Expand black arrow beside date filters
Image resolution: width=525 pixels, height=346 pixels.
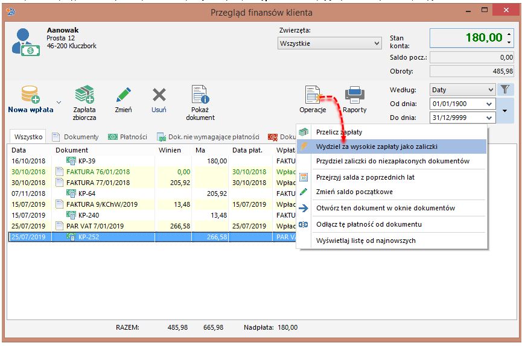click(504, 111)
